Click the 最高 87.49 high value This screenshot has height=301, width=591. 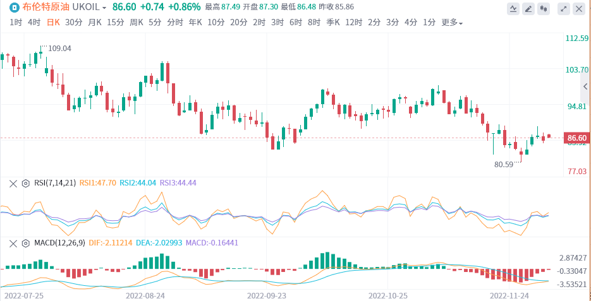click(x=222, y=7)
